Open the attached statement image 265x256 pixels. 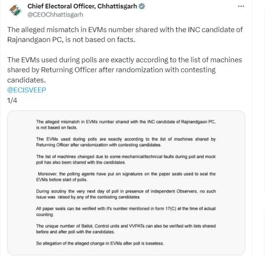[126, 183]
